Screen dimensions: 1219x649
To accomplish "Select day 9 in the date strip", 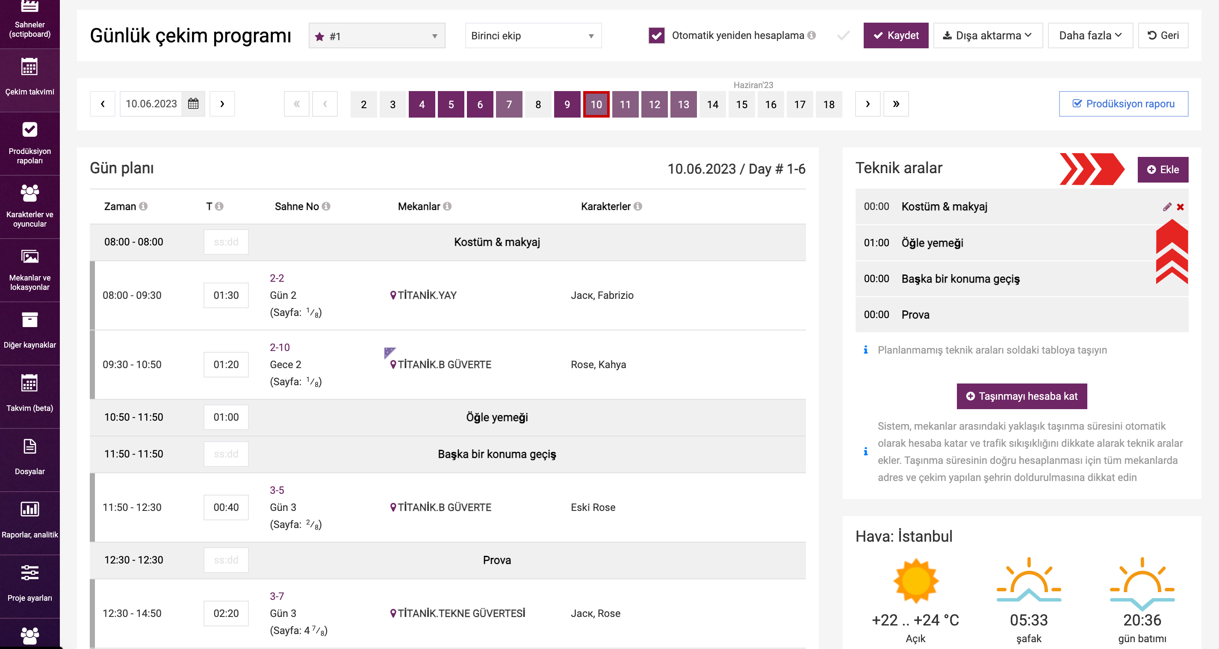I will coord(567,104).
